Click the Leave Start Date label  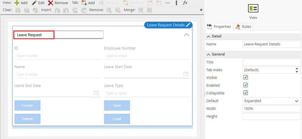point(118,67)
